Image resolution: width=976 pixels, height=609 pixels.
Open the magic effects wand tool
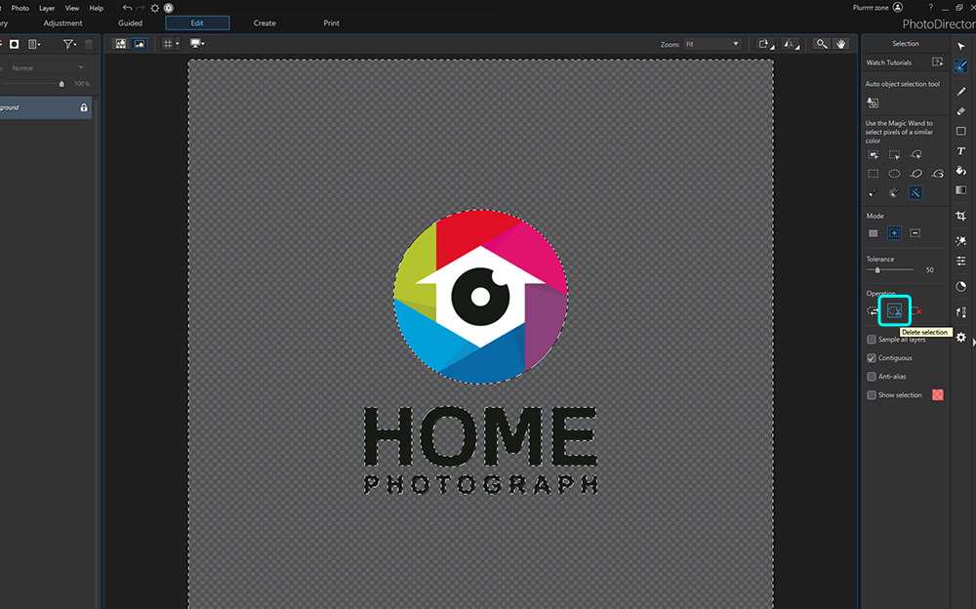(961, 241)
